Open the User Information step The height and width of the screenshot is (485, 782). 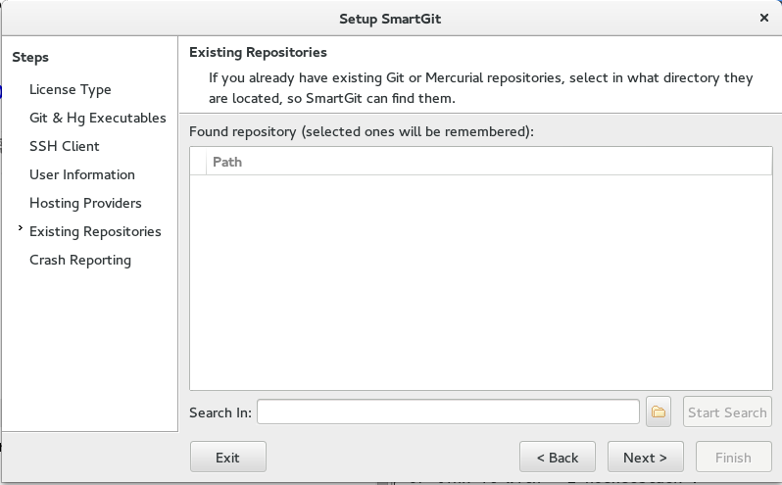[x=82, y=174]
